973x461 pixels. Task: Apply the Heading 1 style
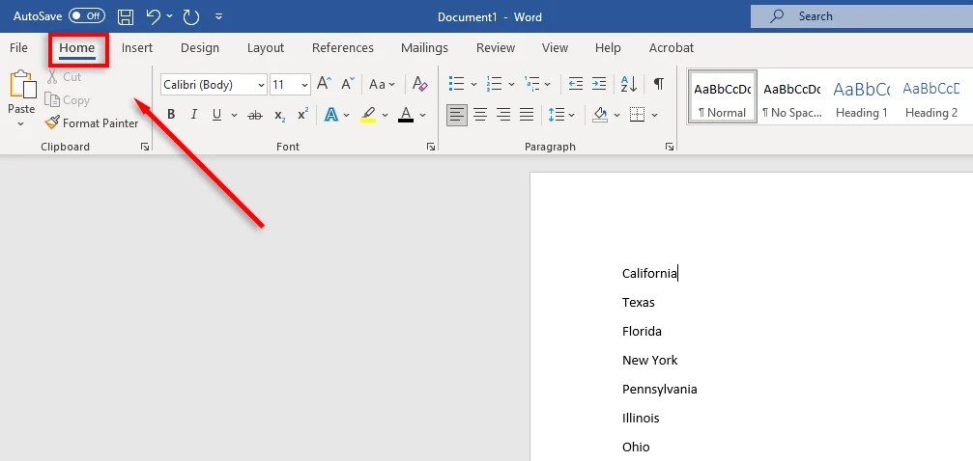click(x=861, y=96)
